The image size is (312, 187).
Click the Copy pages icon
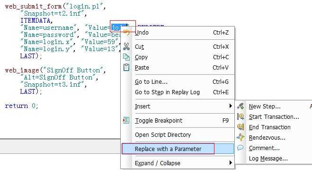pos(126,57)
